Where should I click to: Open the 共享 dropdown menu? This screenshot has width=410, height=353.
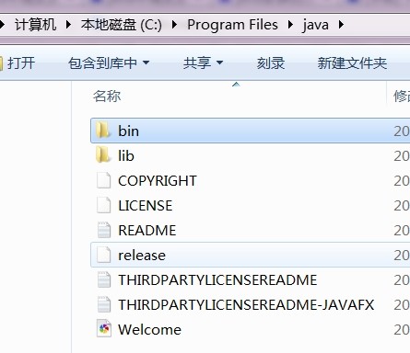coord(203,63)
